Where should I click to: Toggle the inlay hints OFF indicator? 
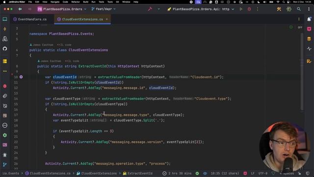(x=300, y=28)
